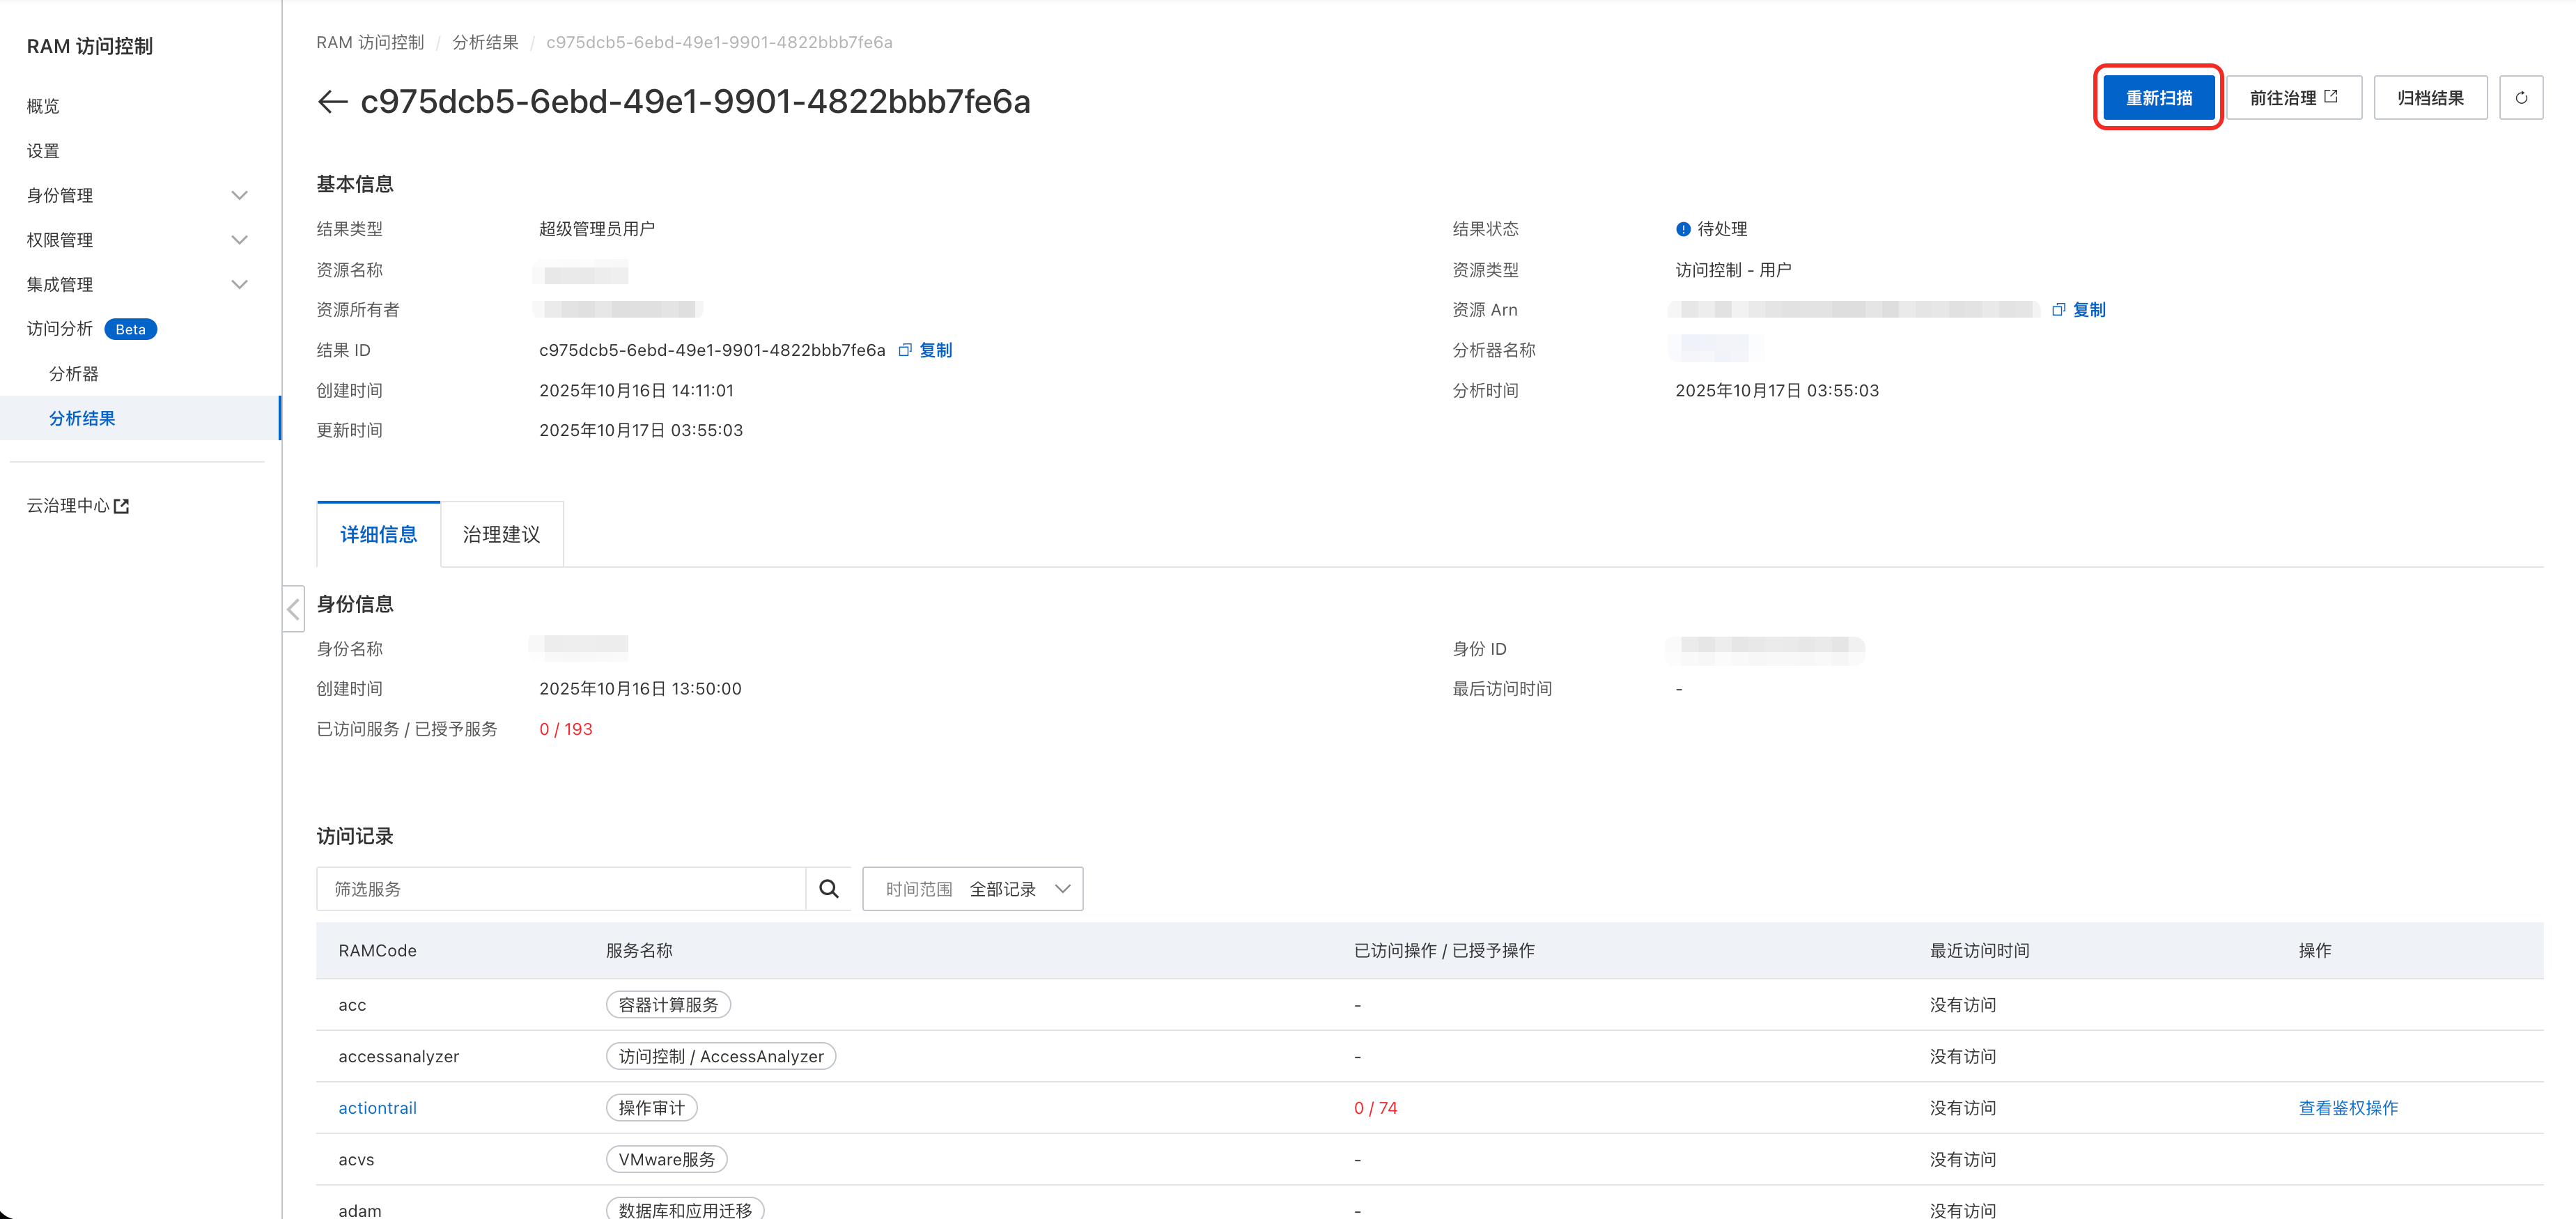The width and height of the screenshot is (2576, 1219).
Task: Open the actiontrail service link
Action: pos(377,1107)
